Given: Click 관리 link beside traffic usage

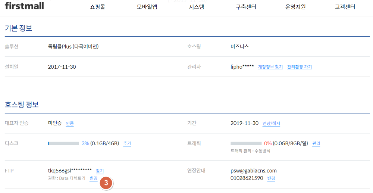Looking at the screenshot, I should tap(316, 144).
